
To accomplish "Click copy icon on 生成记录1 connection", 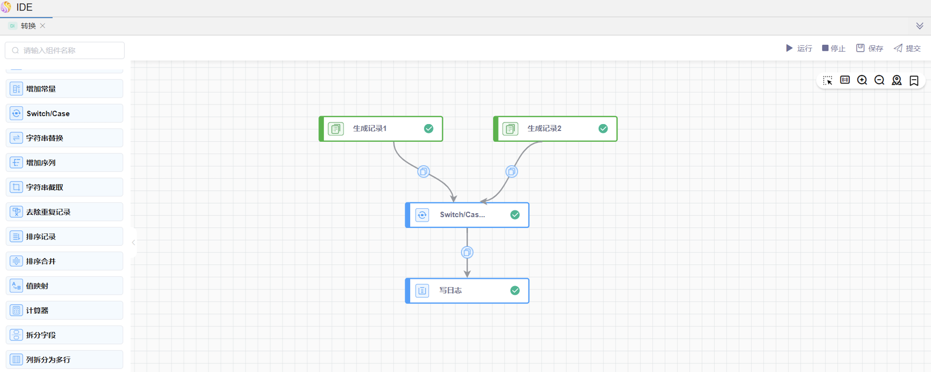I will pyautogui.click(x=423, y=171).
